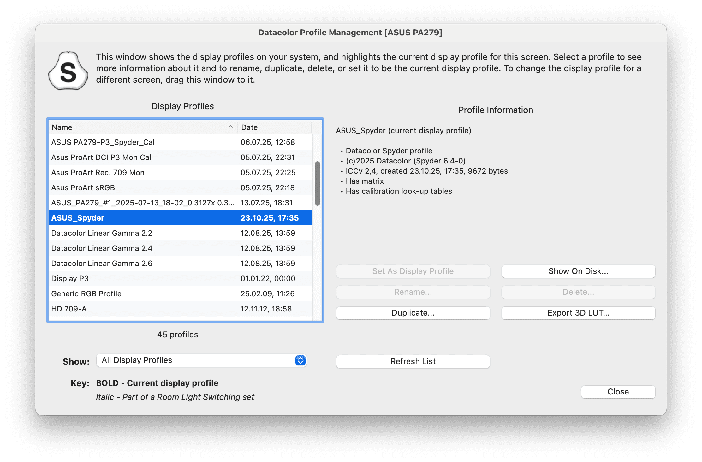Viewport: 702px width, 462px height.
Task: Close the Profile Management window
Action: tap(618, 392)
